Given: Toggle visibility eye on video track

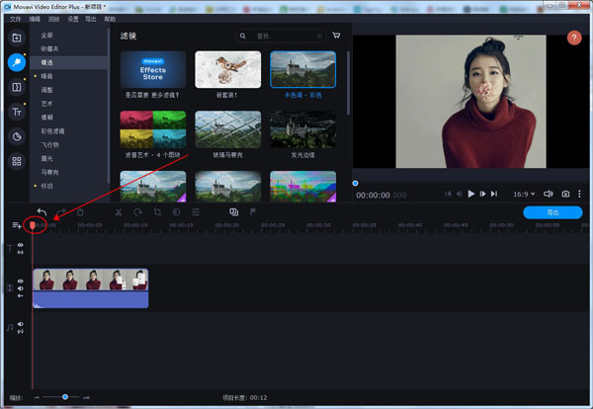Looking at the screenshot, I should click(20, 281).
